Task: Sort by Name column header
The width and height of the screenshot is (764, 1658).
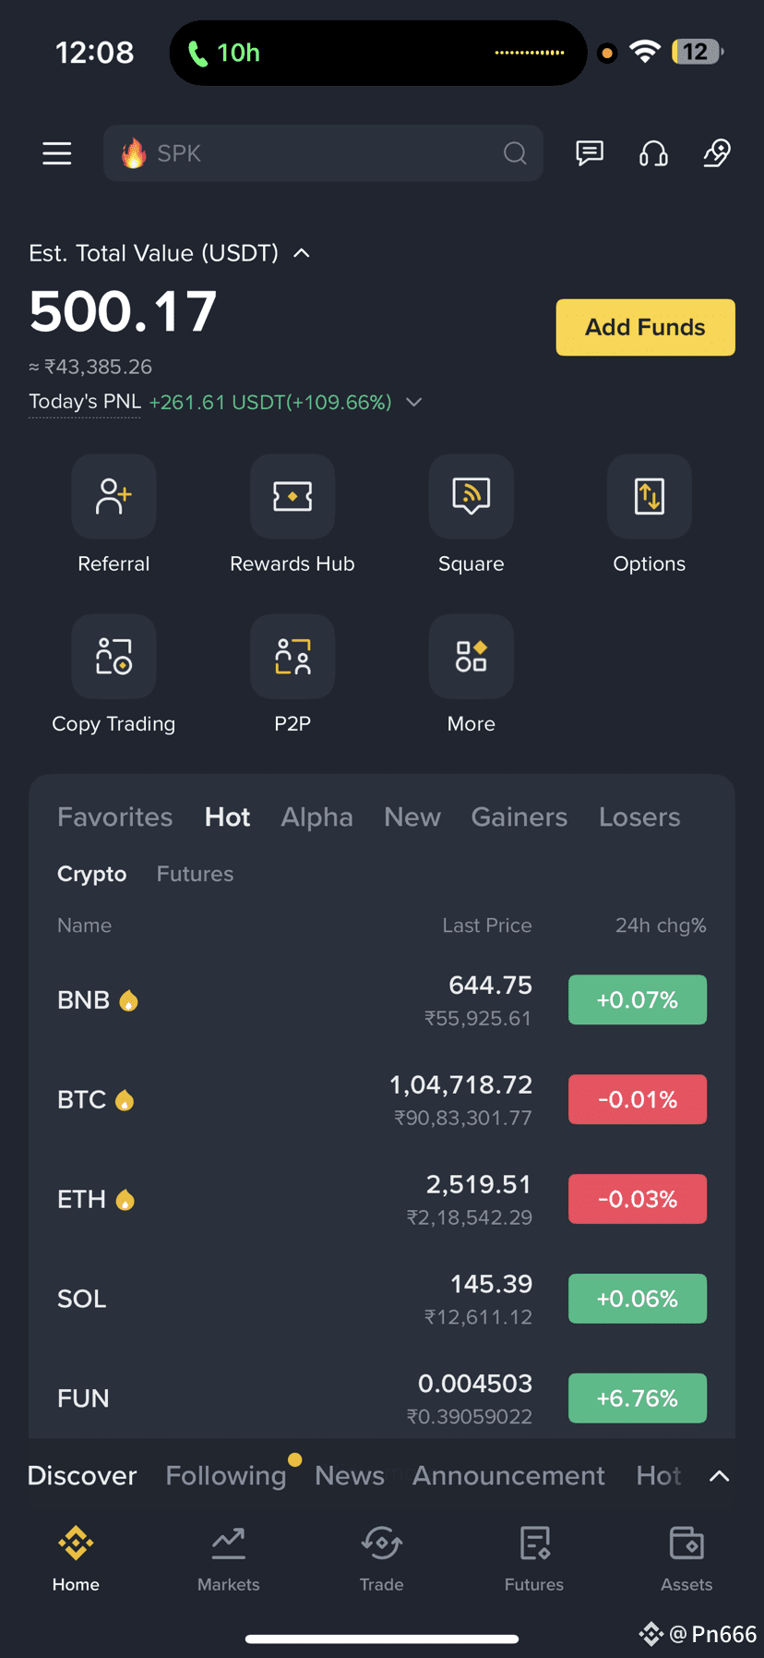Action: [x=84, y=926]
